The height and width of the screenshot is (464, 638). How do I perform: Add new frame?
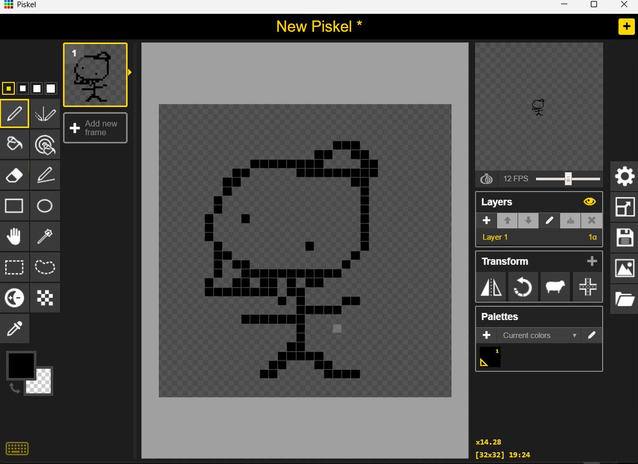(95, 128)
